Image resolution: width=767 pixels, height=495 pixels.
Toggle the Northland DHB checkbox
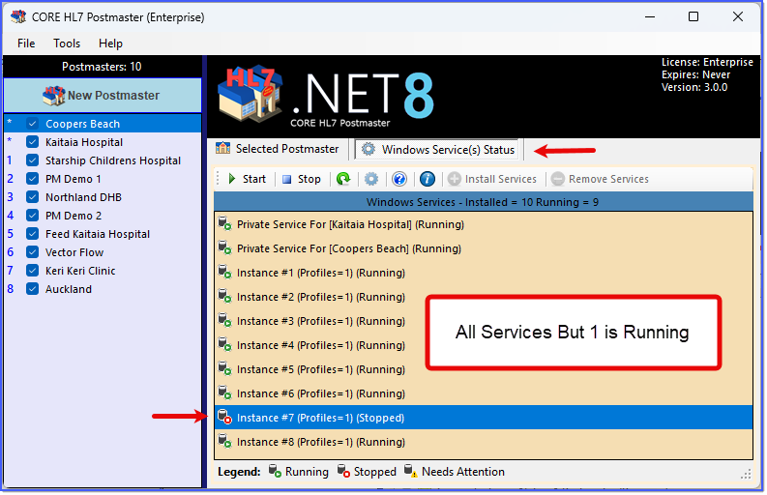[x=32, y=197]
